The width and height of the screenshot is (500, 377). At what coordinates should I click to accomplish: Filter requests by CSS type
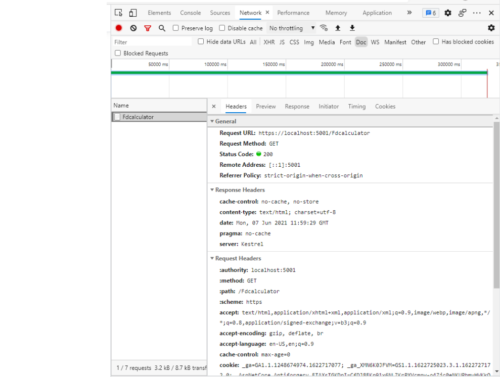(x=294, y=42)
